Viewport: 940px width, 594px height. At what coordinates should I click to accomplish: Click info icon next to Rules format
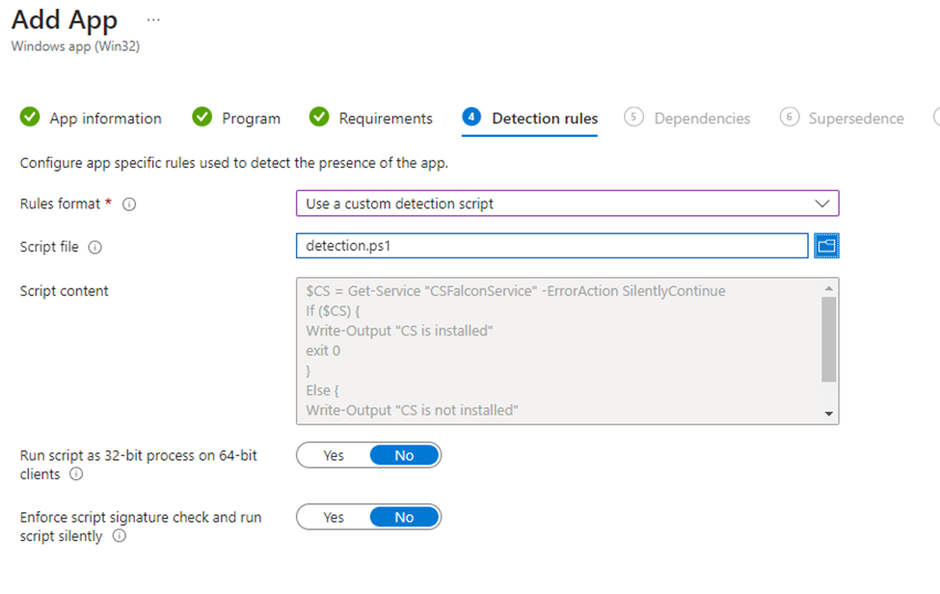[x=129, y=204]
